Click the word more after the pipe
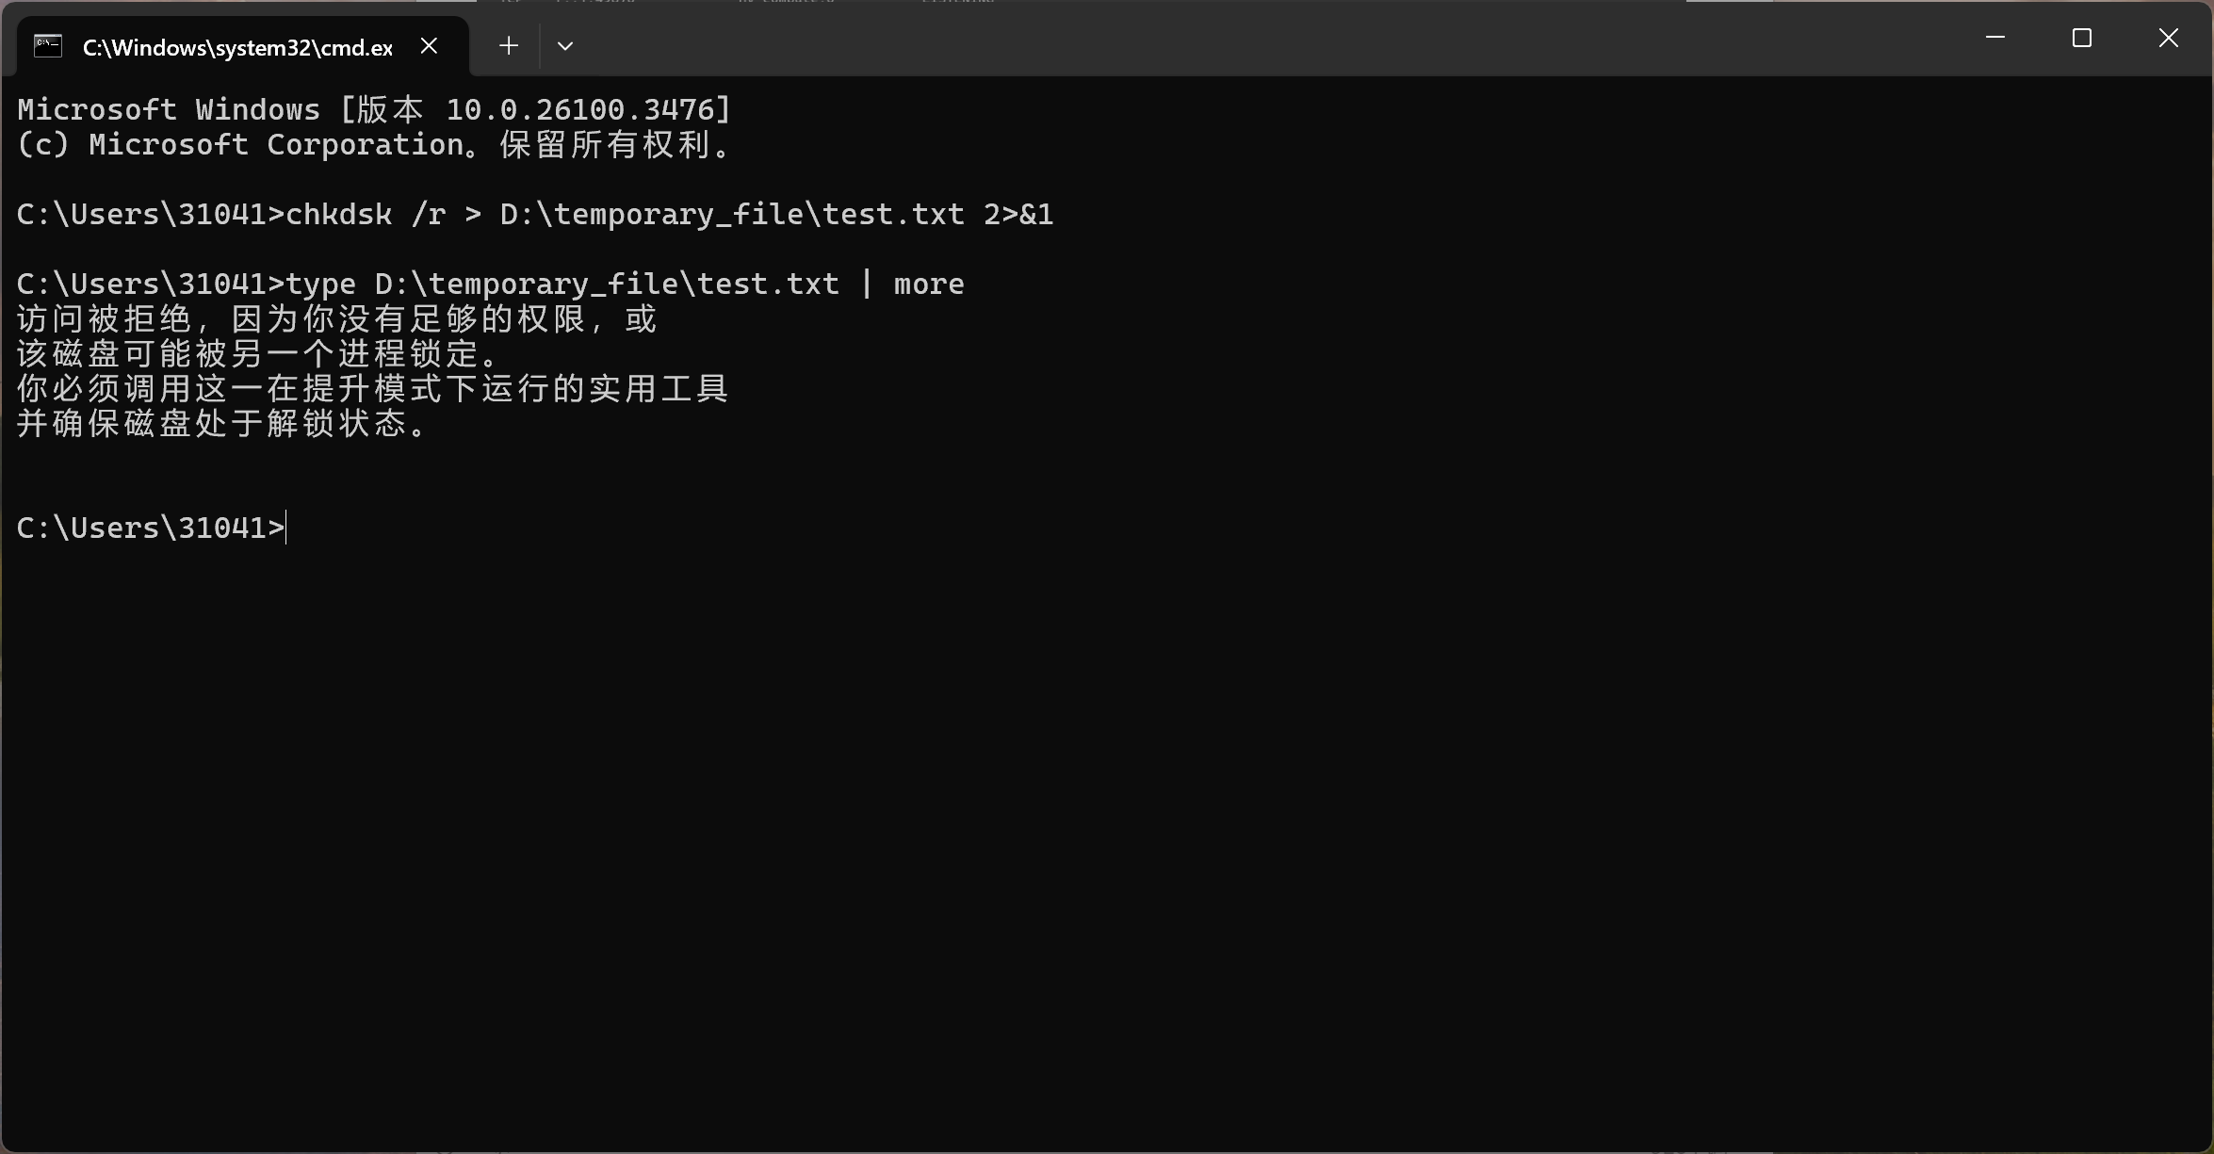 (929, 284)
